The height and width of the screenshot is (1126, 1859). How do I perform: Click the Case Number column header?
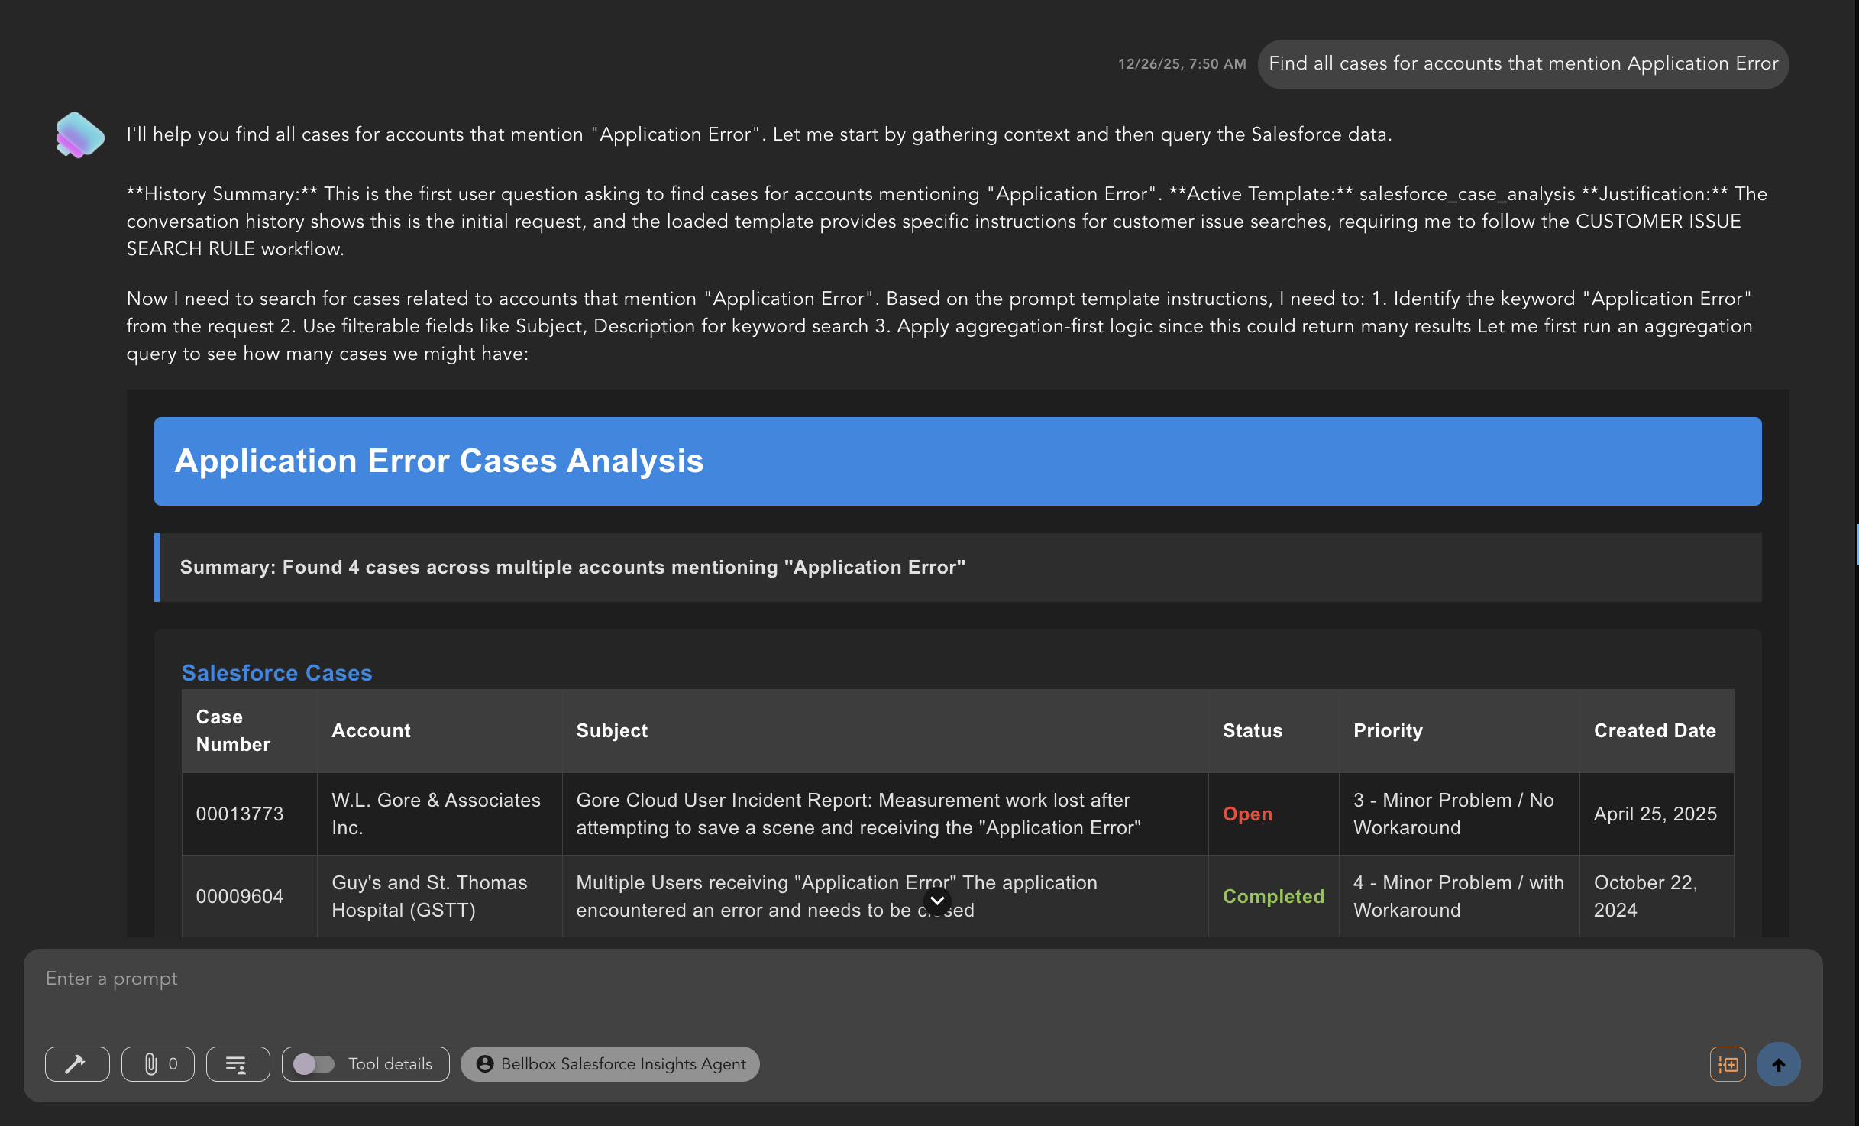(x=233, y=730)
